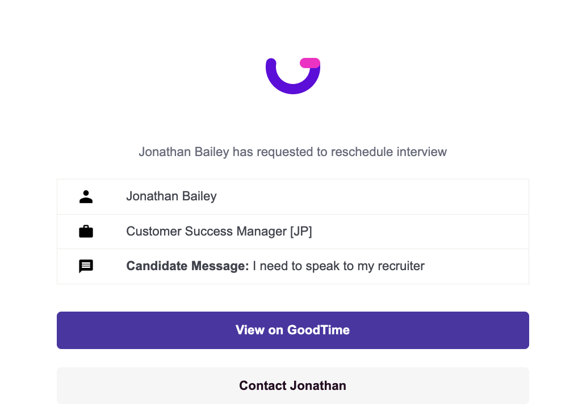Click the briefcase job icon

point(86,232)
